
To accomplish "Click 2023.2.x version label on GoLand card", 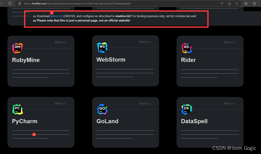I will click(x=145, y=104).
